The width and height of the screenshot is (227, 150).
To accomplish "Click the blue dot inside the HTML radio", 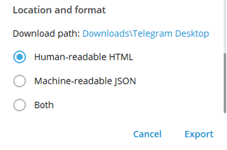I will 19,57.
